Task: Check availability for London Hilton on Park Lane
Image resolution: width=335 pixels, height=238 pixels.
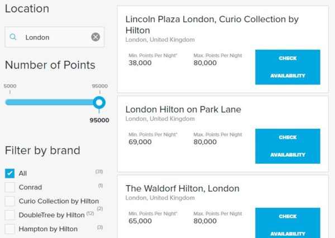Action: click(x=288, y=146)
